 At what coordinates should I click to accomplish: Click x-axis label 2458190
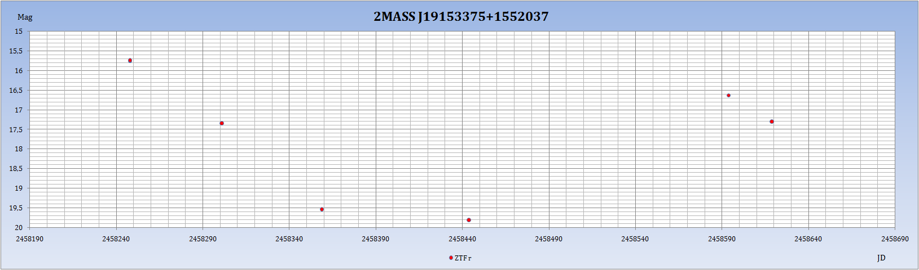(x=29, y=239)
